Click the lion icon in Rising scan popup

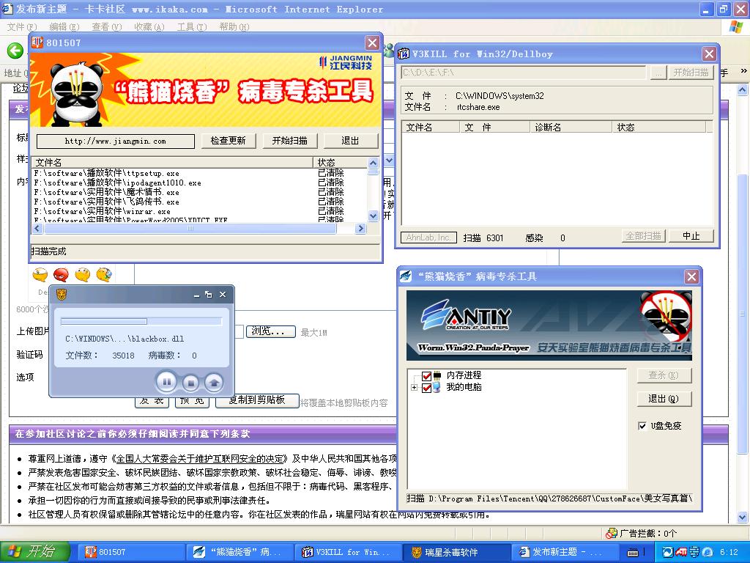point(62,295)
